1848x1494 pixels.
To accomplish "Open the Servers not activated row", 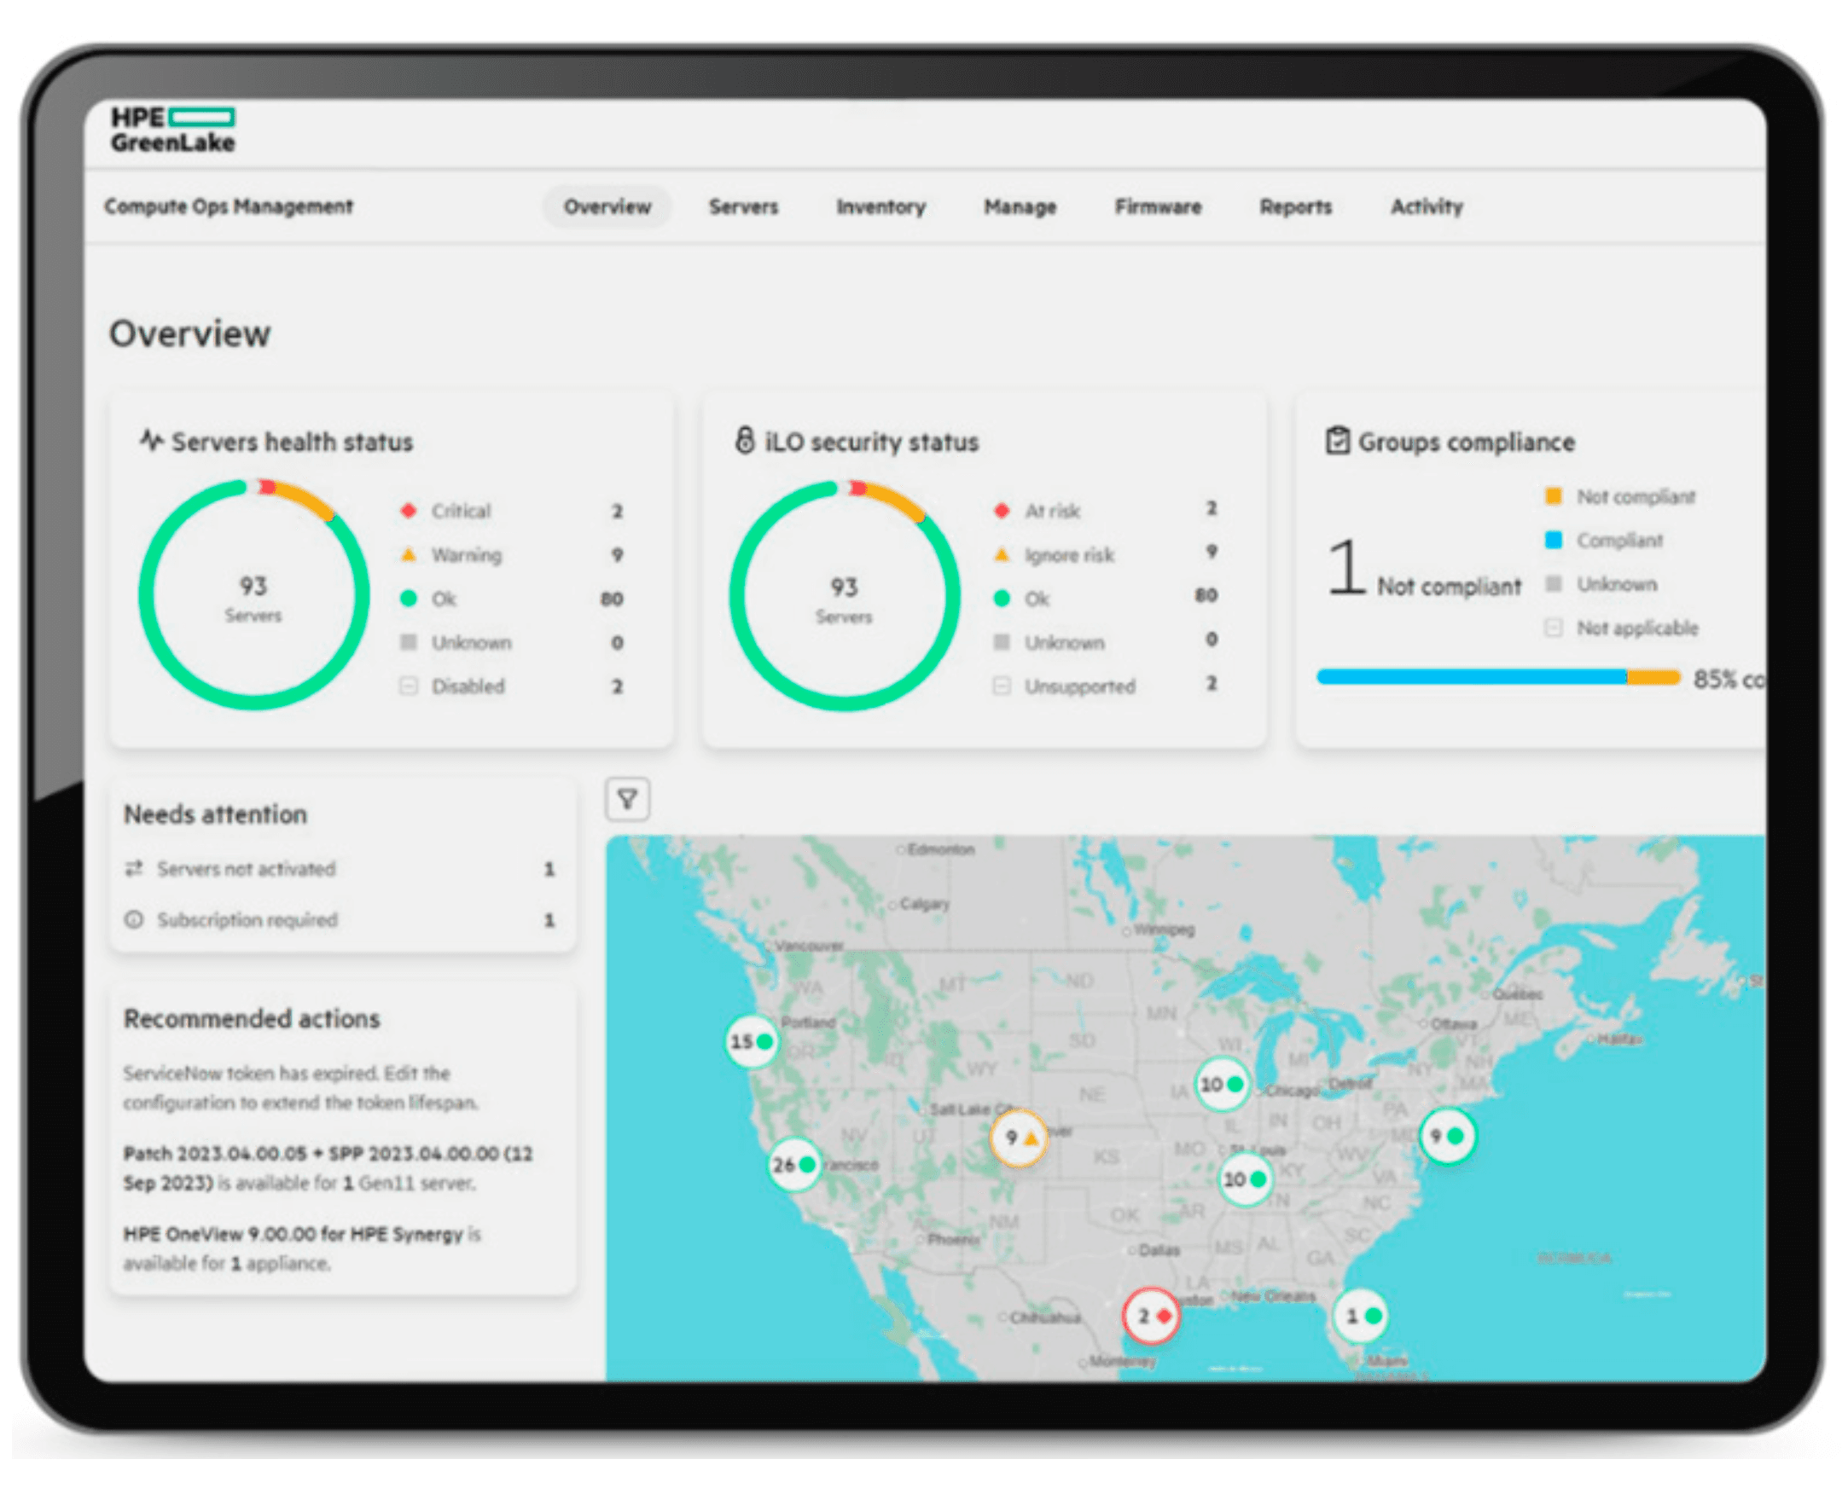I will click(340, 868).
